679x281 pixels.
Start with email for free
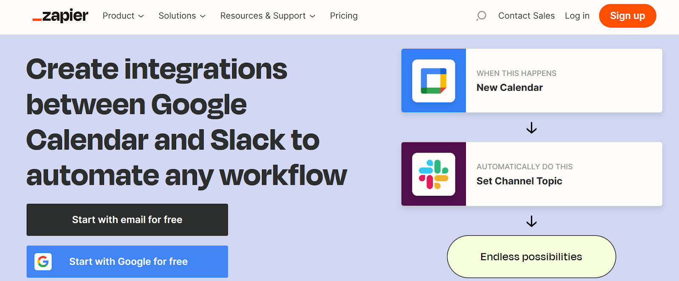(127, 220)
